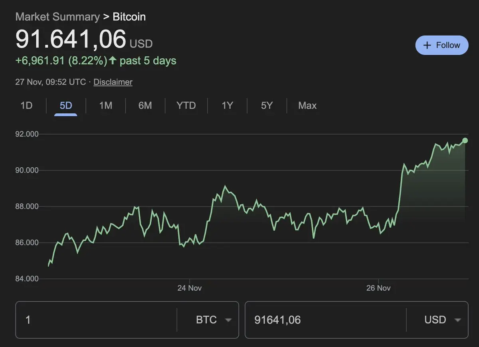The width and height of the screenshot is (479, 347).
Task: Open the USD currency dropdown
Action: (x=443, y=320)
